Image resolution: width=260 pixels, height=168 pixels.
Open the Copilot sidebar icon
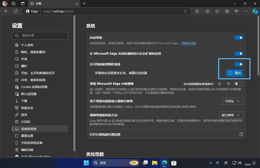click(x=255, y=11)
